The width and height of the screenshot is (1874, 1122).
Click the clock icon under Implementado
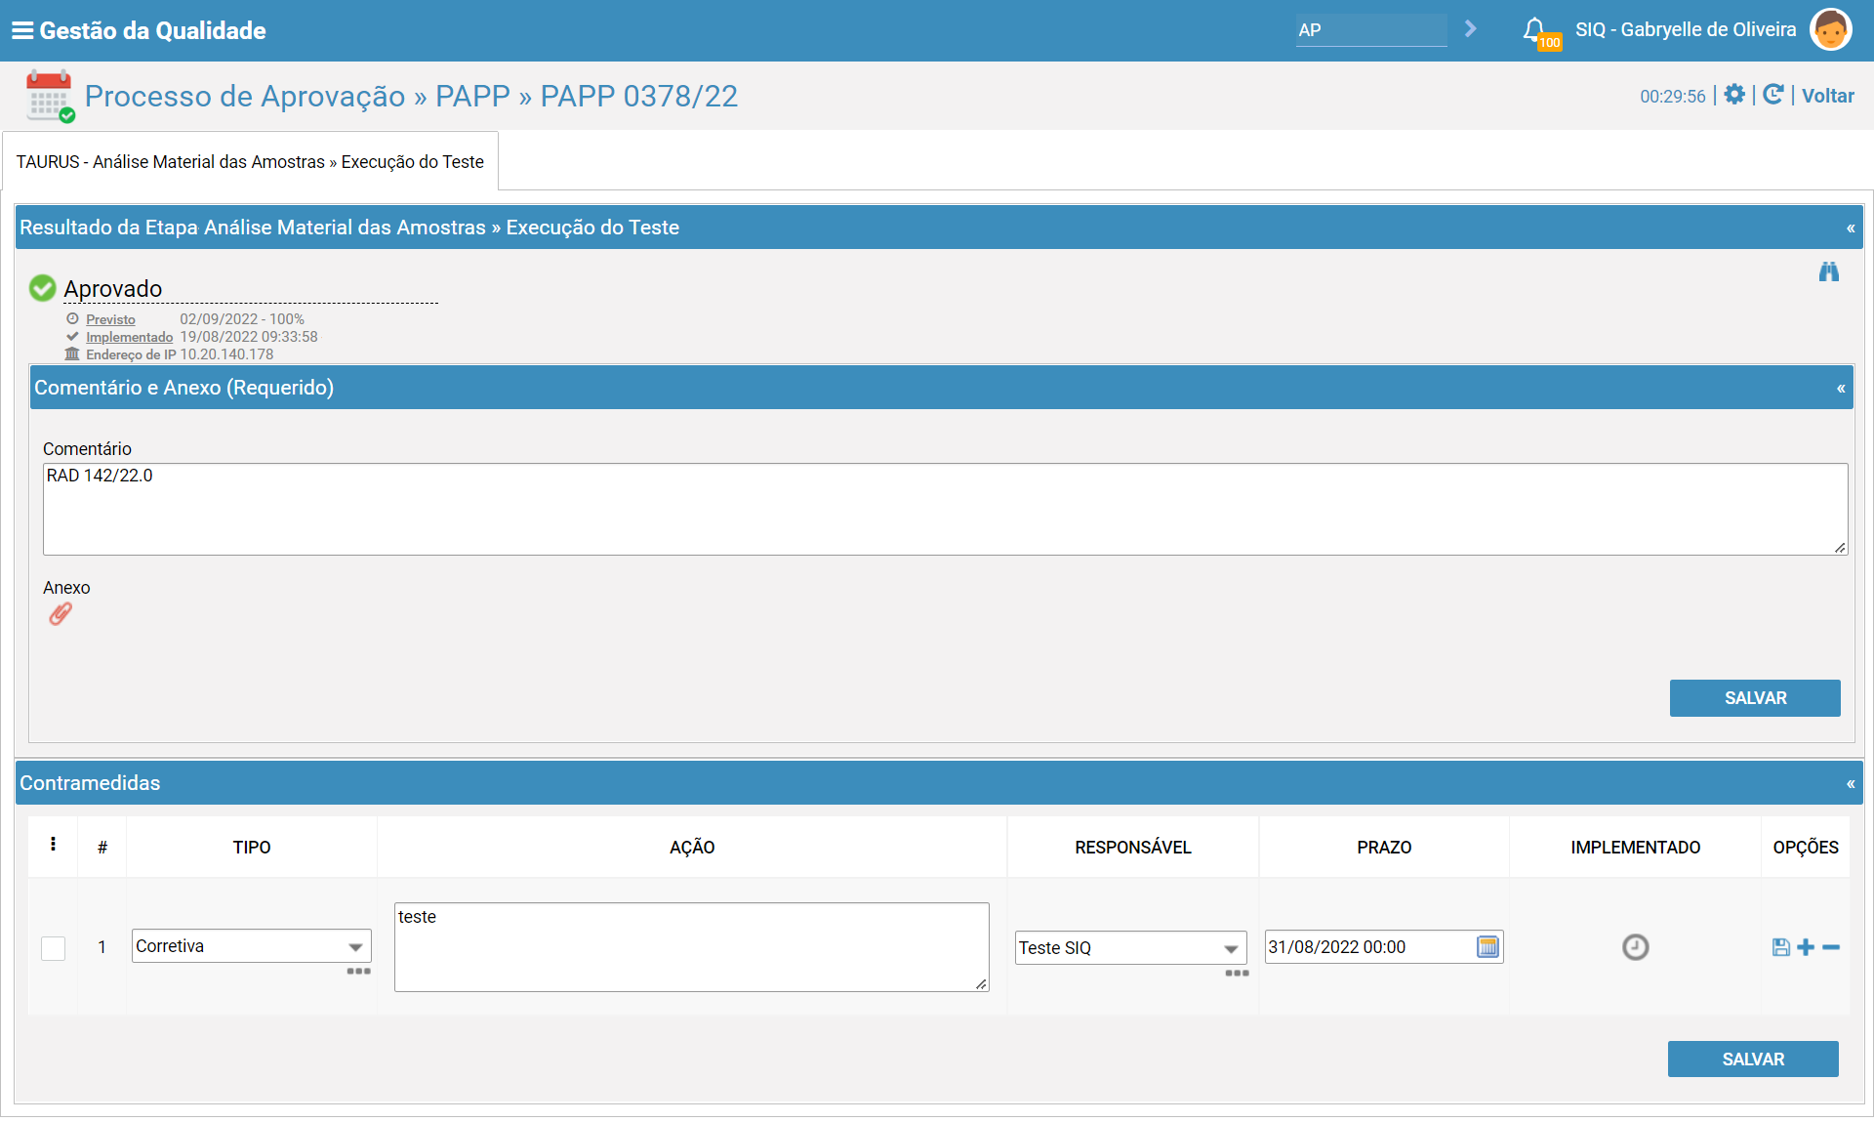coord(1635,947)
